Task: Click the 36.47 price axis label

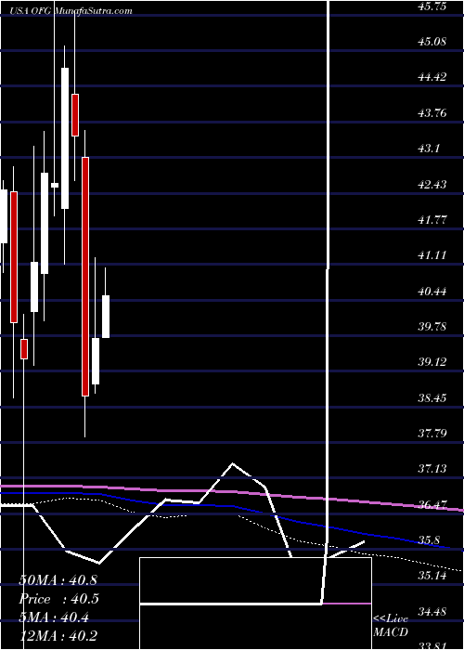Action: [432, 505]
